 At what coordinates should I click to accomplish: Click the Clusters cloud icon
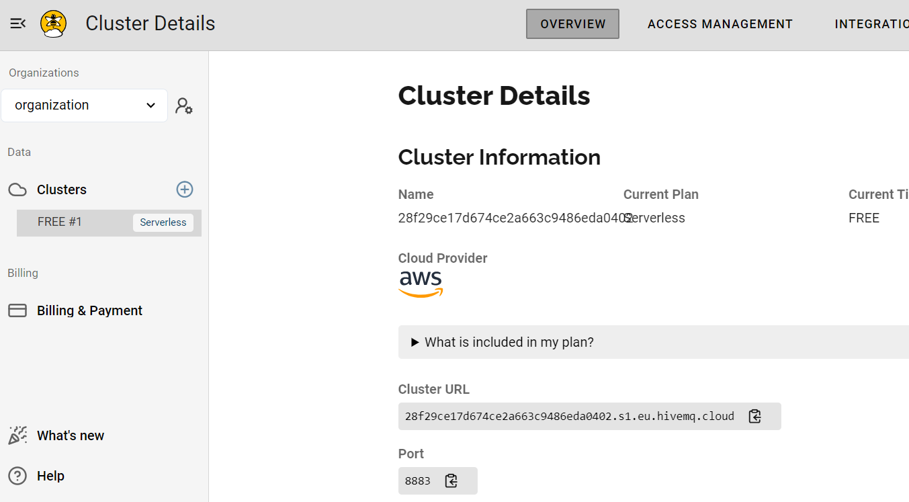17,190
